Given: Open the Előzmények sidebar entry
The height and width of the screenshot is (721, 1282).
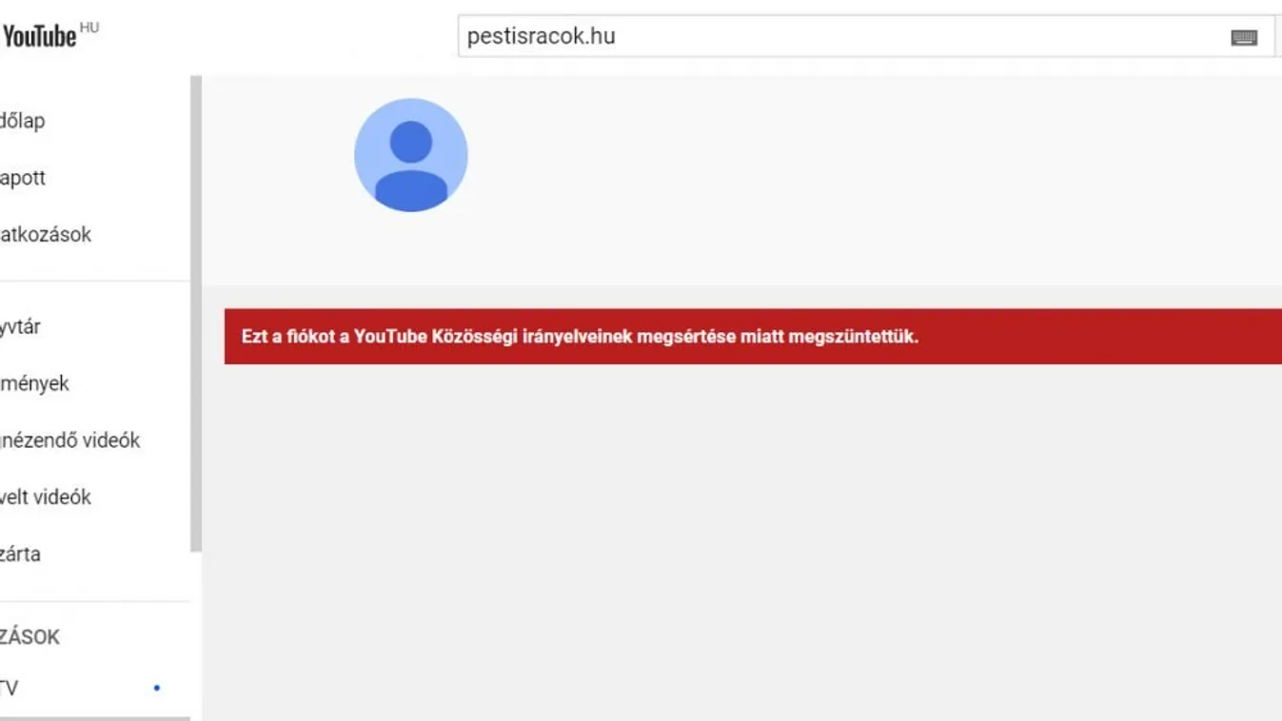Looking at the screenshot, I should 34,383.
